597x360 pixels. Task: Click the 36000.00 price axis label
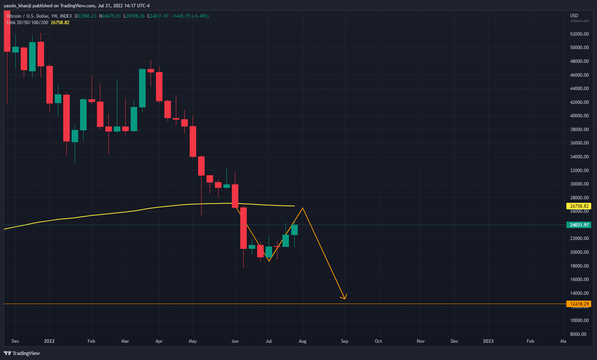point(579,143)
